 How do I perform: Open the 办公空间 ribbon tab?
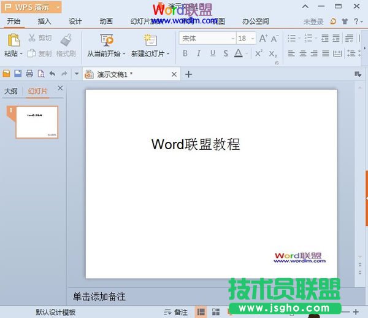click(x=256, y=21)
